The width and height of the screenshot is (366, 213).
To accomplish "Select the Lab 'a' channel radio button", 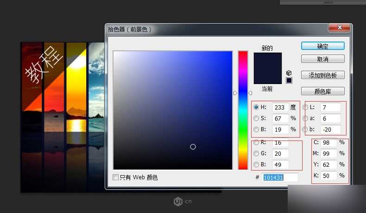I will tap(305, 118).
